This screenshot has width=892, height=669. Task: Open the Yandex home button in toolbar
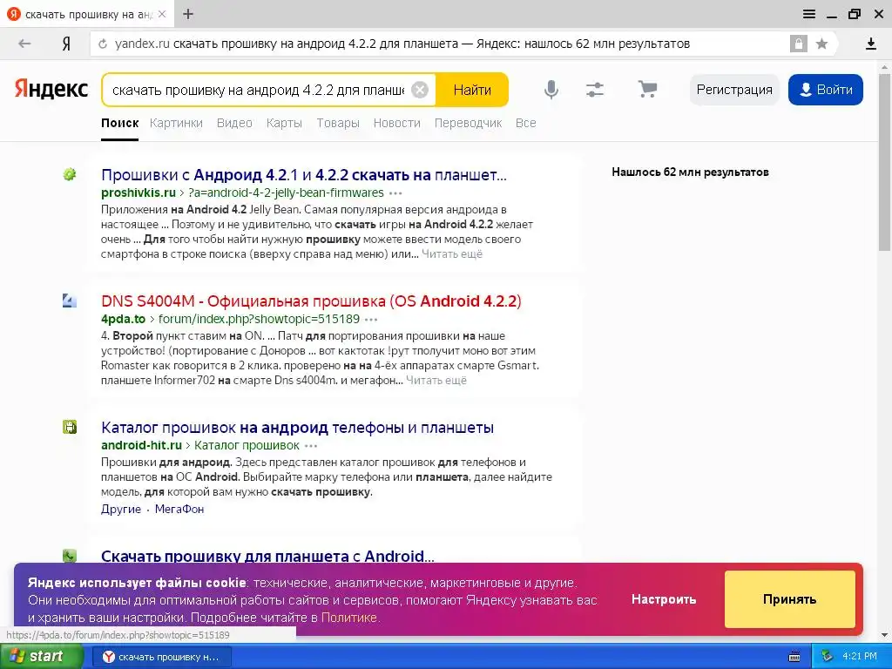tap(66, 44)
